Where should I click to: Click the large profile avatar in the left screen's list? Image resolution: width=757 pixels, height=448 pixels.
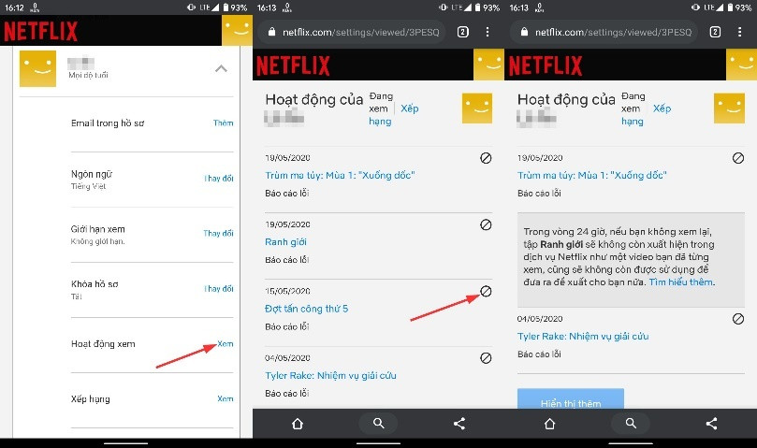pos(37,68)
